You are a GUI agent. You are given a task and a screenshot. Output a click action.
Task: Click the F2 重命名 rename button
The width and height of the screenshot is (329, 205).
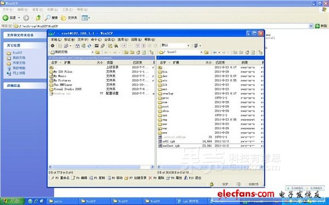60,178
